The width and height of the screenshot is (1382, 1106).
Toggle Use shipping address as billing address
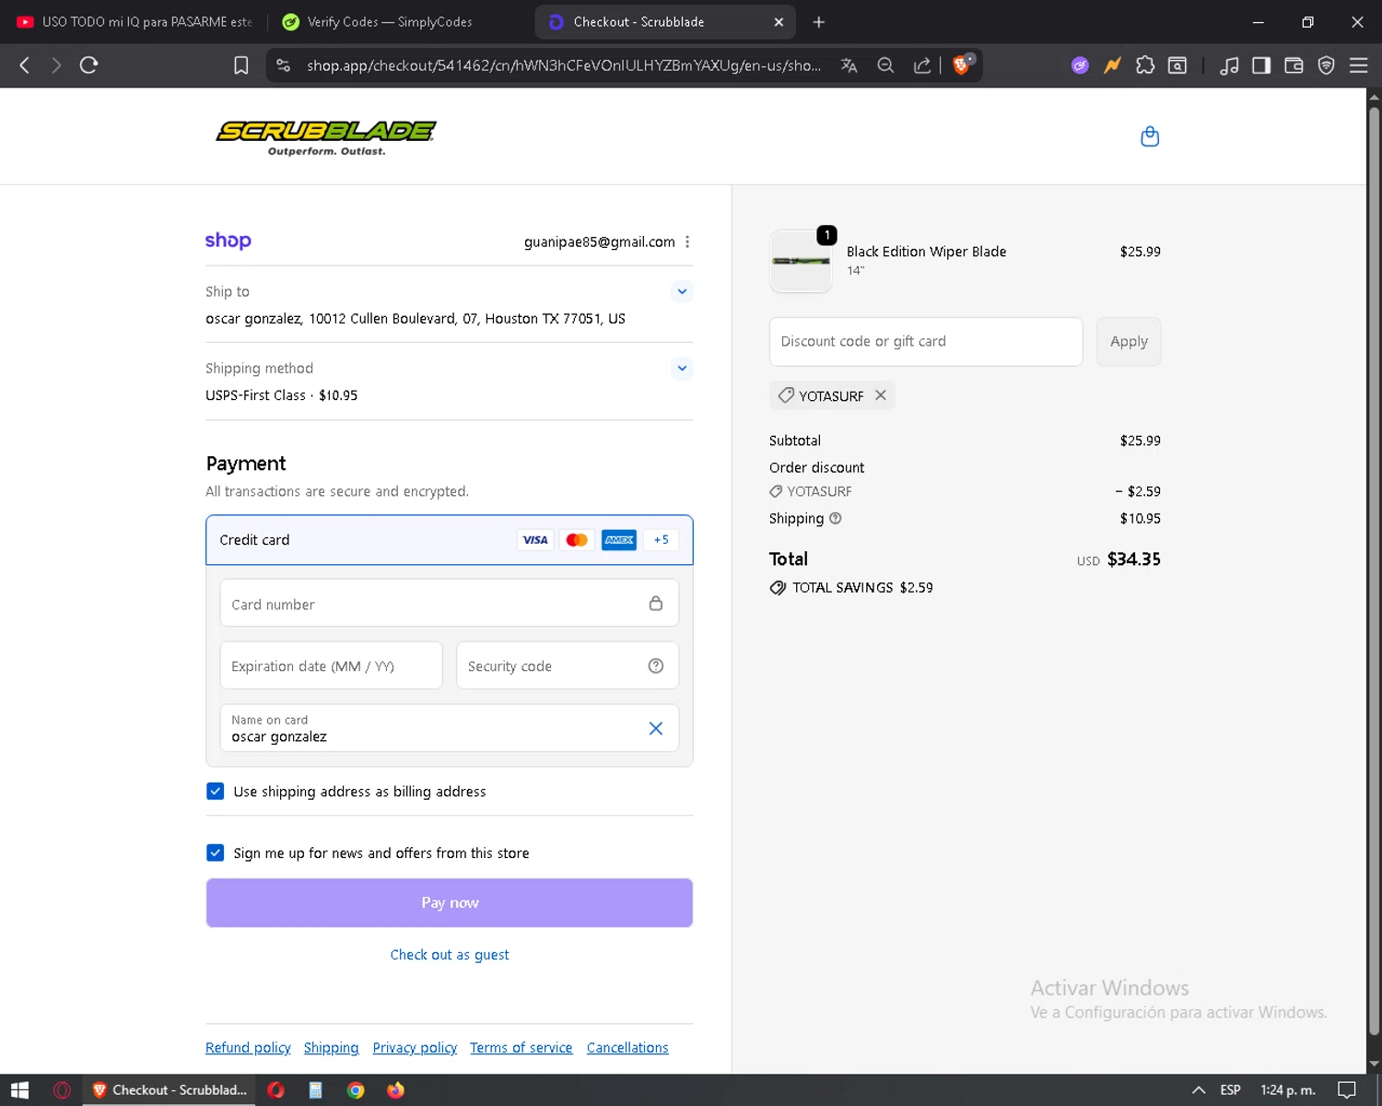click(x=216, y=792)
